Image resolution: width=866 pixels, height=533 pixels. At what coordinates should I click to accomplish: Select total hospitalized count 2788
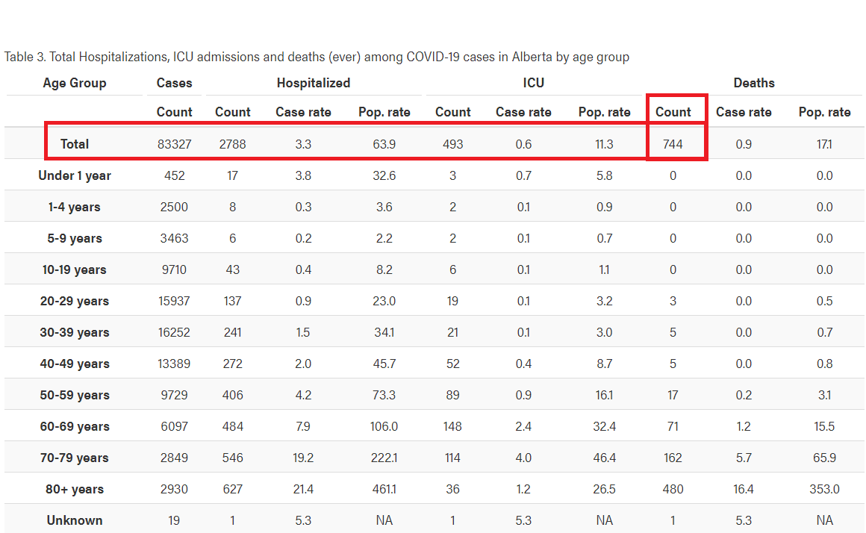232,144
